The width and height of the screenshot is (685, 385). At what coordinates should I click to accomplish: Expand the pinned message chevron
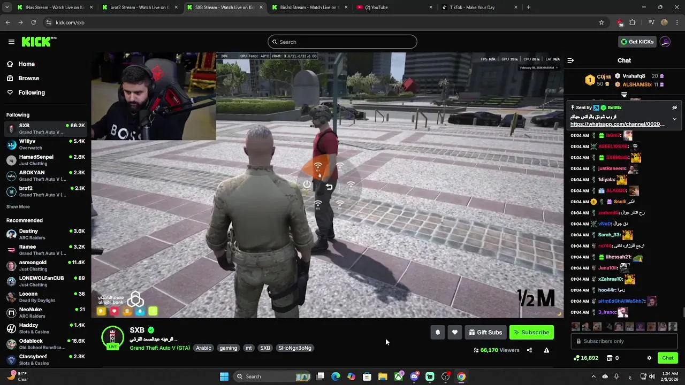674,119
